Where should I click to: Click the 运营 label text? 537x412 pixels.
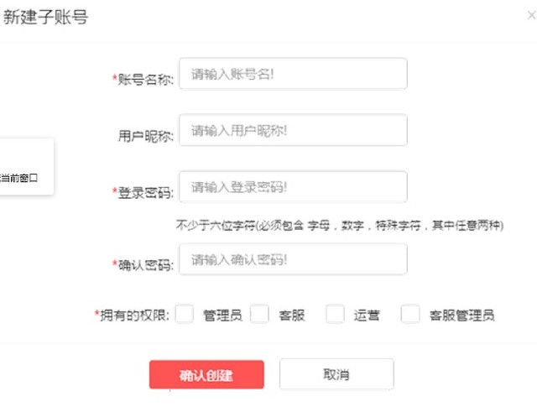(x=367, y=316)
